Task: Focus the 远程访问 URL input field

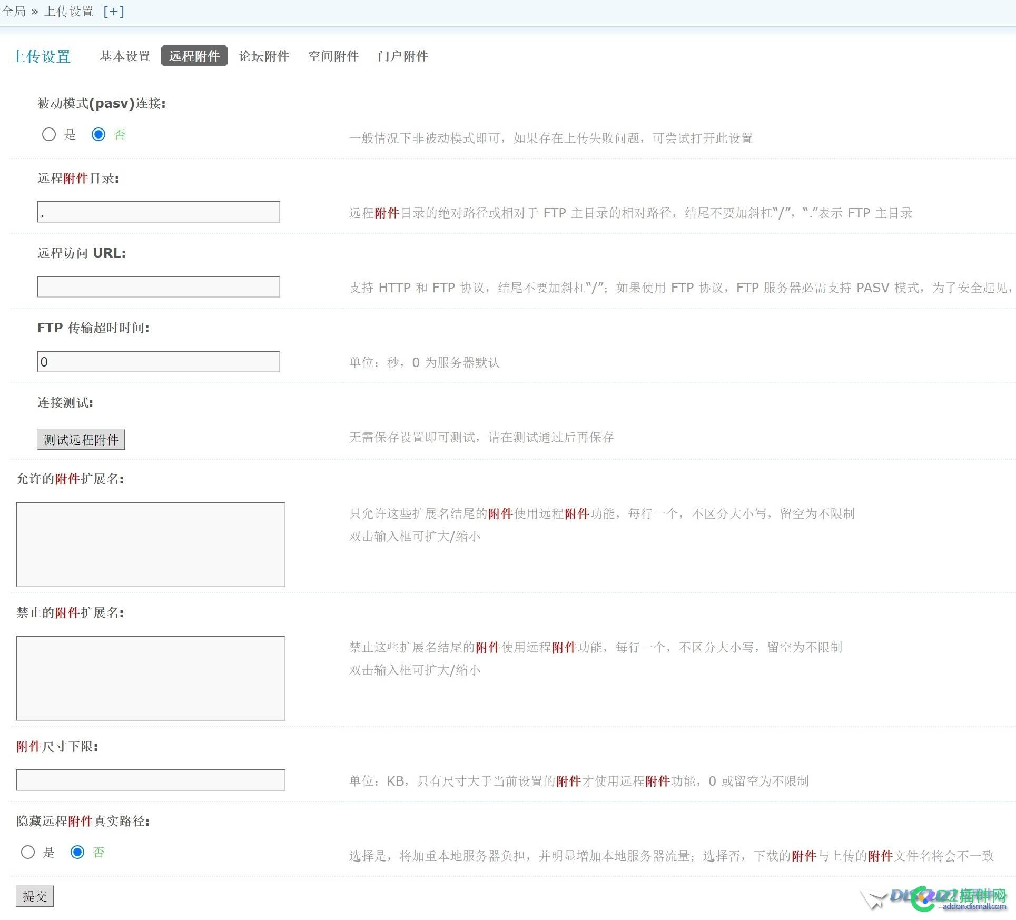Action: coord(159,287)
